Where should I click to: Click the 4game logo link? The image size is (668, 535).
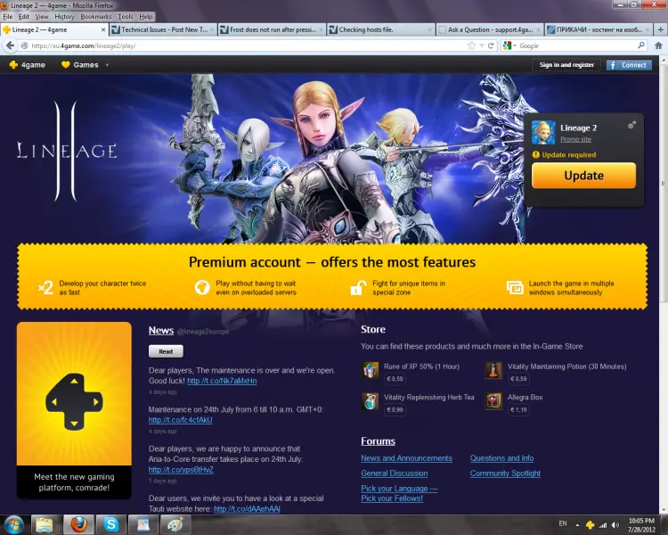[28, 65]
